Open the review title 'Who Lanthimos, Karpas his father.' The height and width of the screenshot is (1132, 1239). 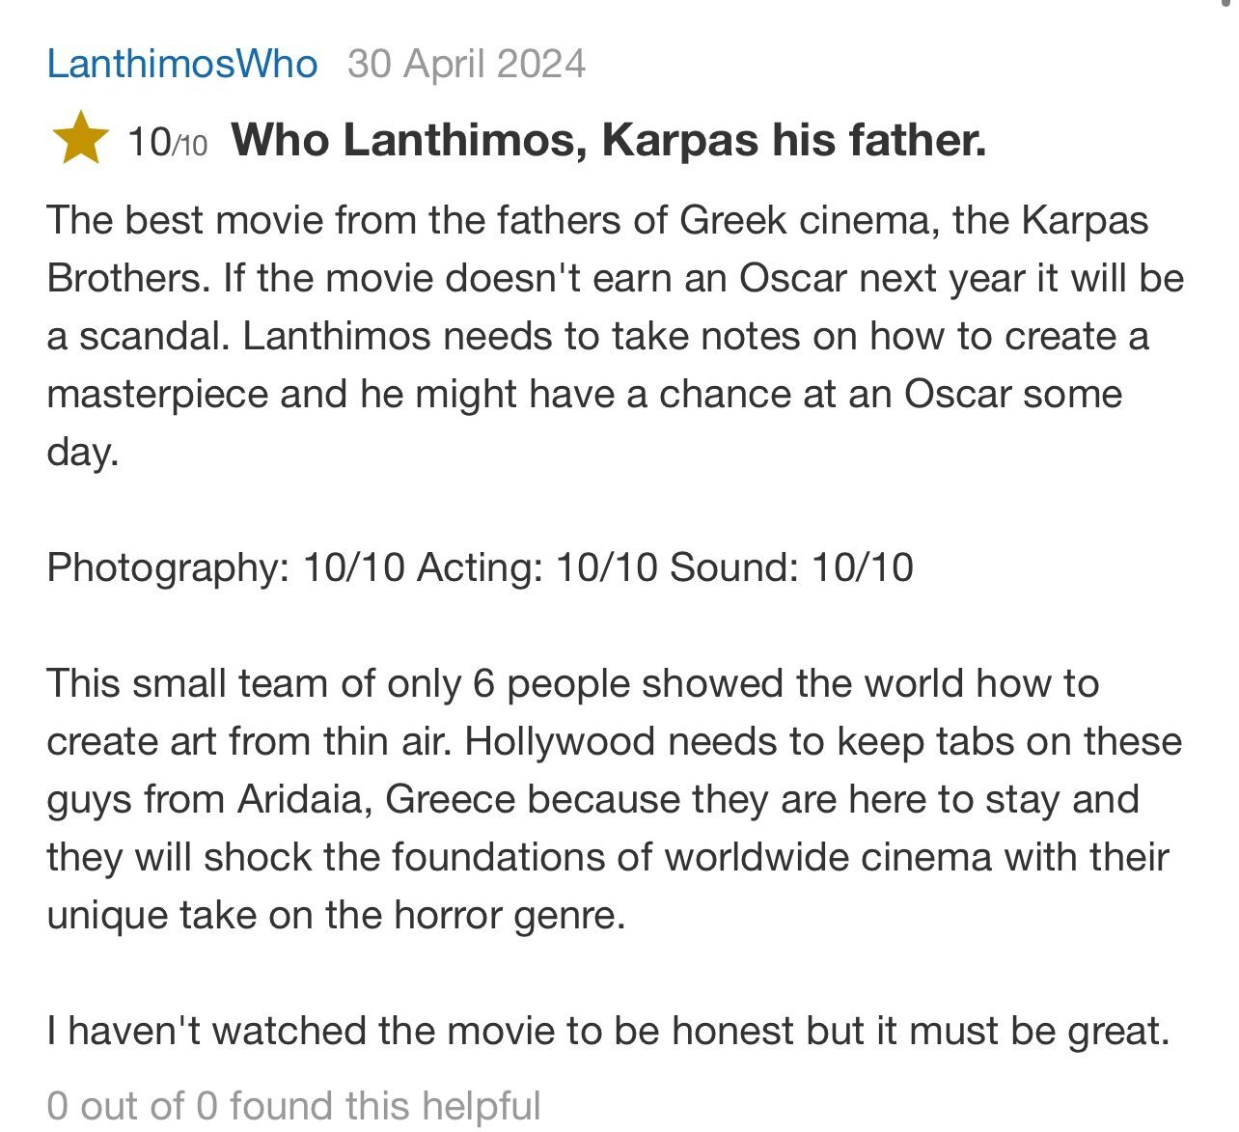click(609, 141)
